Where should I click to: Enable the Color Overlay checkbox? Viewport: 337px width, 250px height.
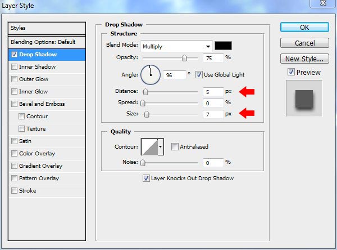click(14, 154)
